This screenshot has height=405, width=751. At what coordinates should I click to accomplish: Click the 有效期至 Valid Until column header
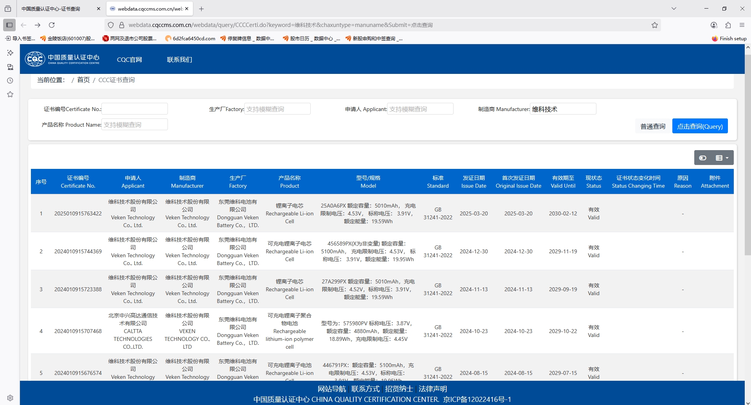click(x=563, y=182)
